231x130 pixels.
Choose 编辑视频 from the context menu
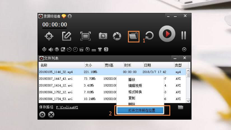point(135,86)
